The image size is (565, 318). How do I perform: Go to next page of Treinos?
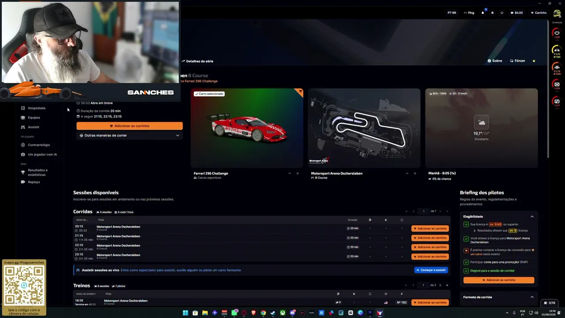(x=440, y=285)
